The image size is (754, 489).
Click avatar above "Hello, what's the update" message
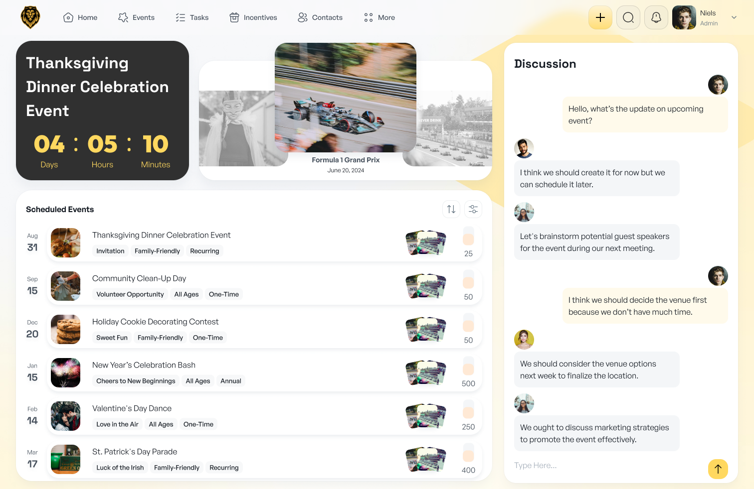pos(718,85)
